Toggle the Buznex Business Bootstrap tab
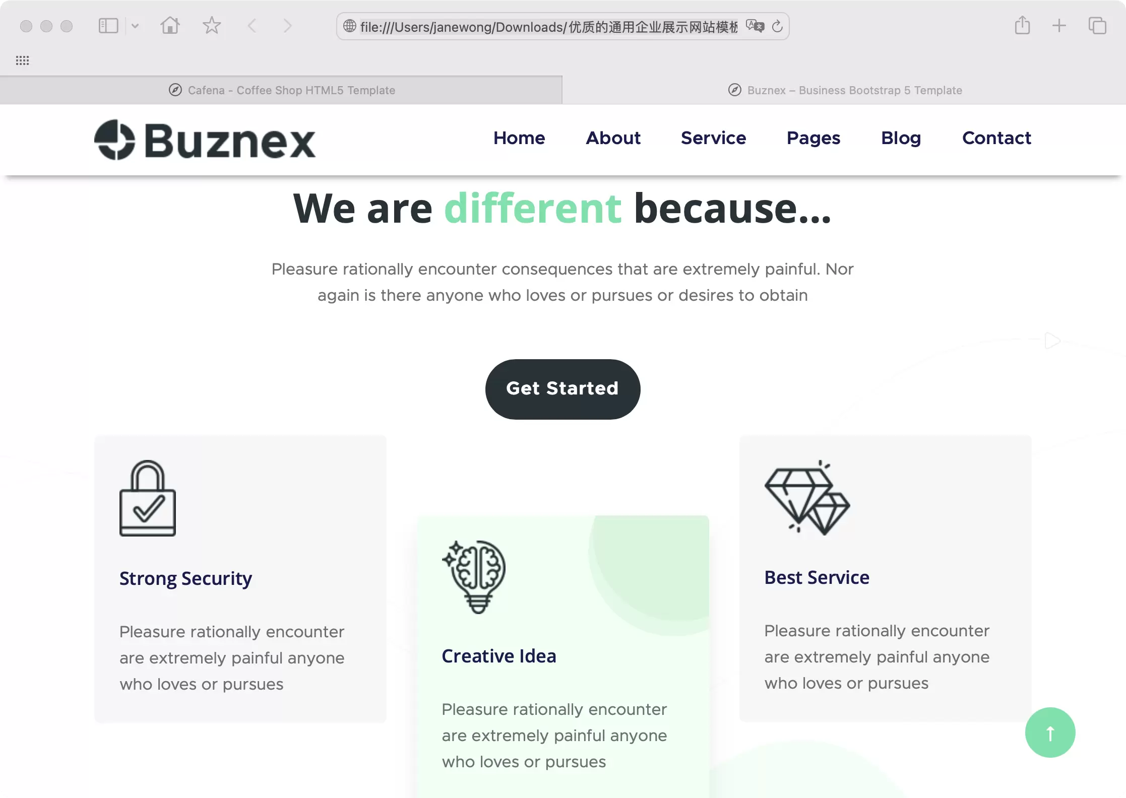1126x798 pixels. (845, 90)
